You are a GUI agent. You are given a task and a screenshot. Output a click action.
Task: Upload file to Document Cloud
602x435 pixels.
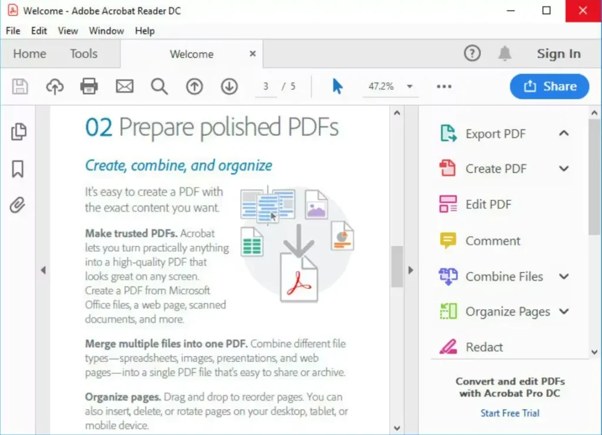point(54,86)
